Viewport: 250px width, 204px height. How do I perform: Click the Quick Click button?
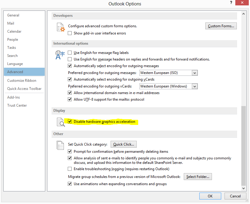point(124,144)
